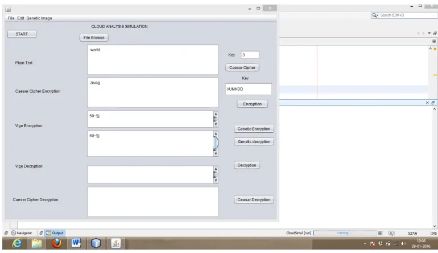Click up arrow of first Vige Encryption scrollbar
Screen dimensions: 438x253
pyautogui.click(x=216, y=114)
